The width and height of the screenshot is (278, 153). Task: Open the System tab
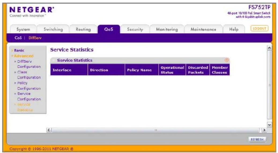23,29
